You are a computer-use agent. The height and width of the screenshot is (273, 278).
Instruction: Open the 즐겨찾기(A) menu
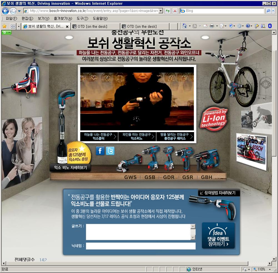click(63, 18)
